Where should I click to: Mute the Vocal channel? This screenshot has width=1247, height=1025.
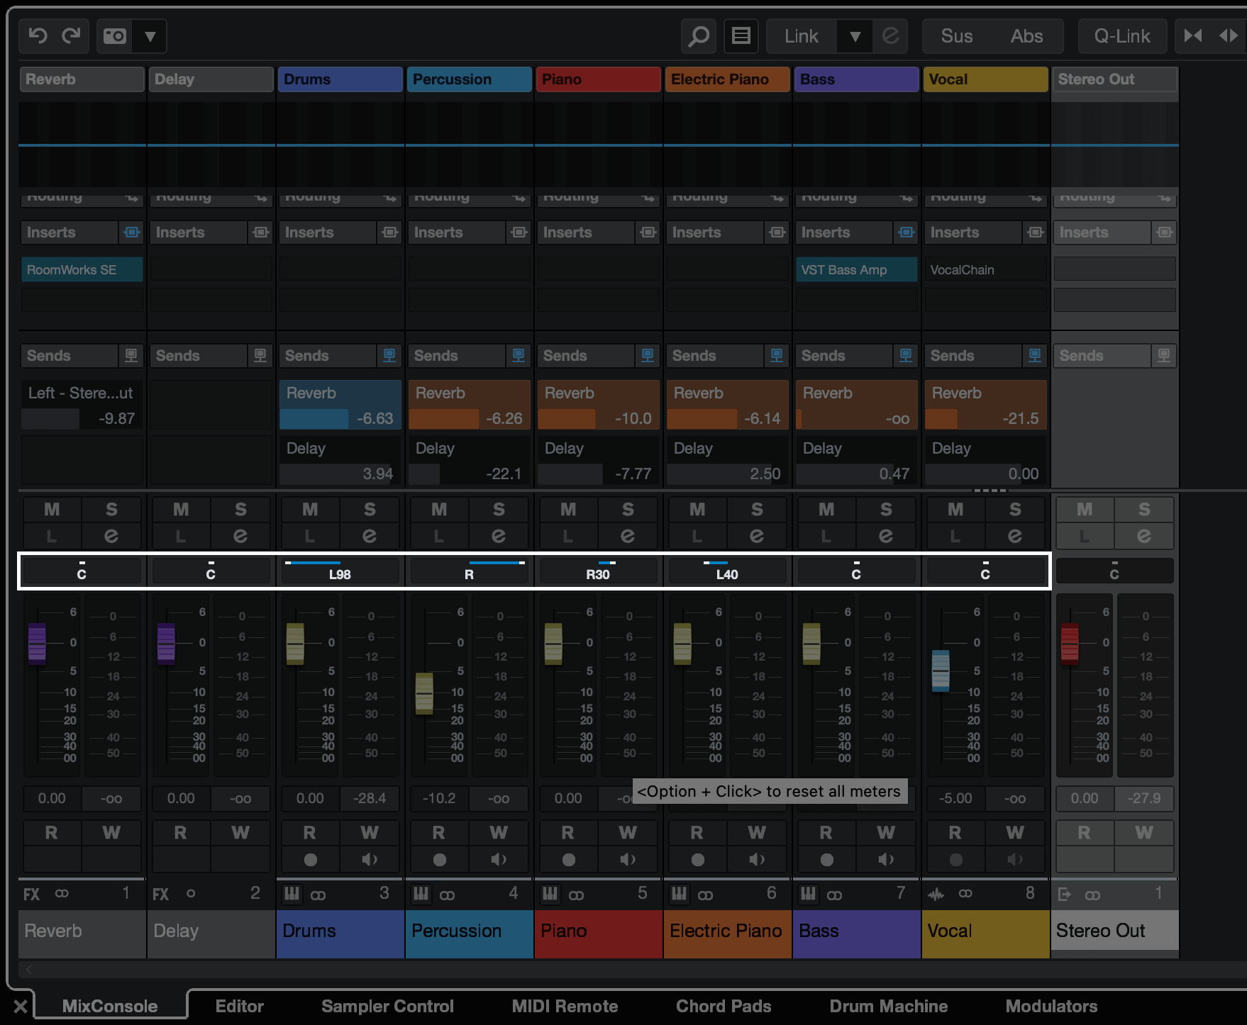955,510
